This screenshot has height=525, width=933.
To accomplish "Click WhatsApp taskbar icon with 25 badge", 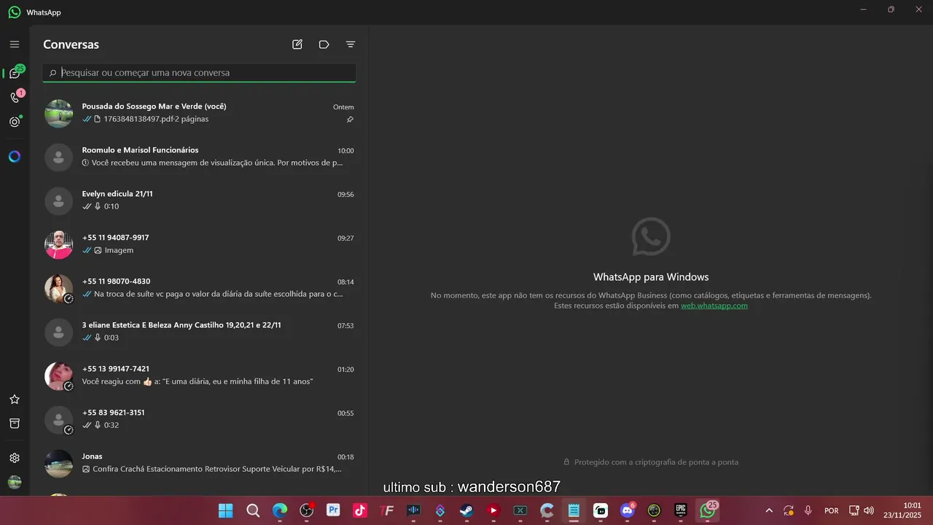I will [x=708, y=510].
